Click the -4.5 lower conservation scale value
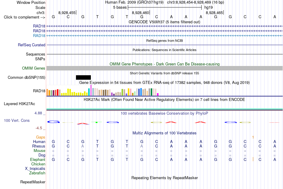 pos(39,128)
